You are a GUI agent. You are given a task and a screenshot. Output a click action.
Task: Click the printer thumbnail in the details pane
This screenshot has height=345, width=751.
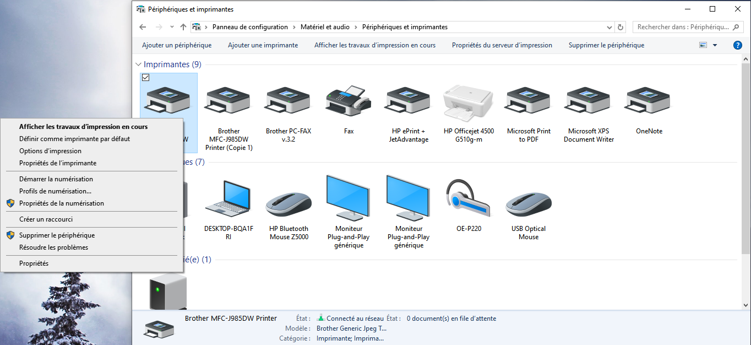click(159, 330)
